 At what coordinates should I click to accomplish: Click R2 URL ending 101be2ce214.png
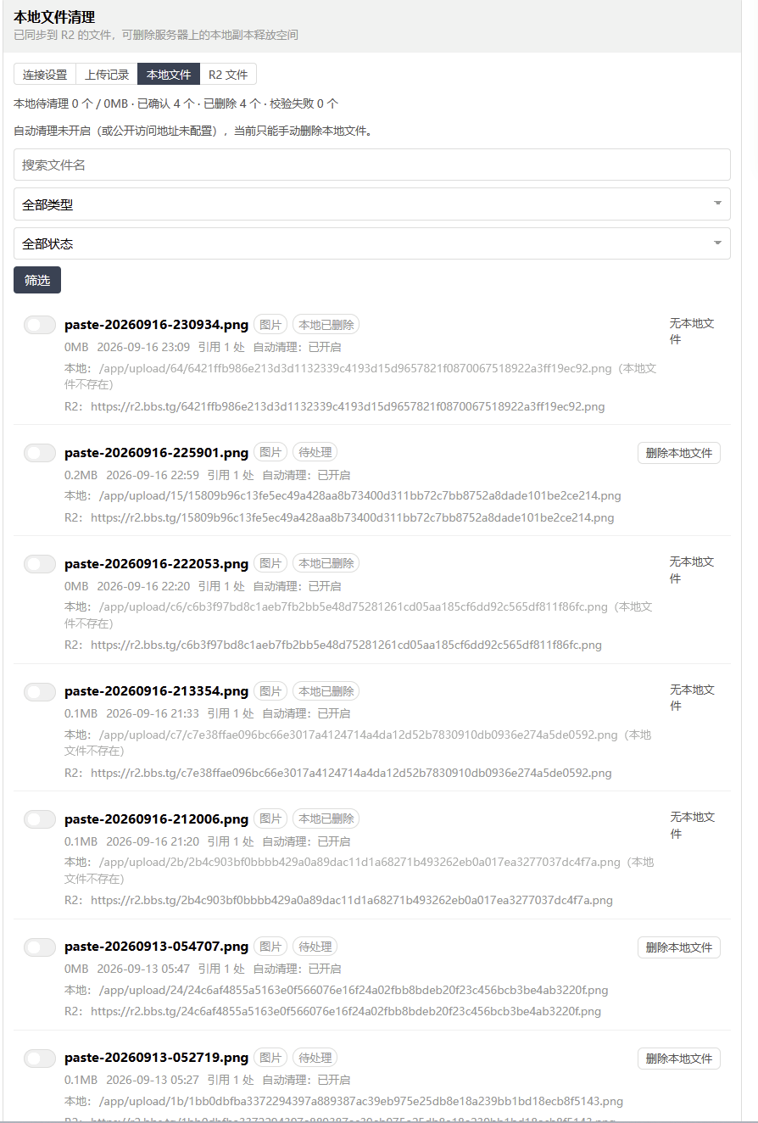(353, 517)
